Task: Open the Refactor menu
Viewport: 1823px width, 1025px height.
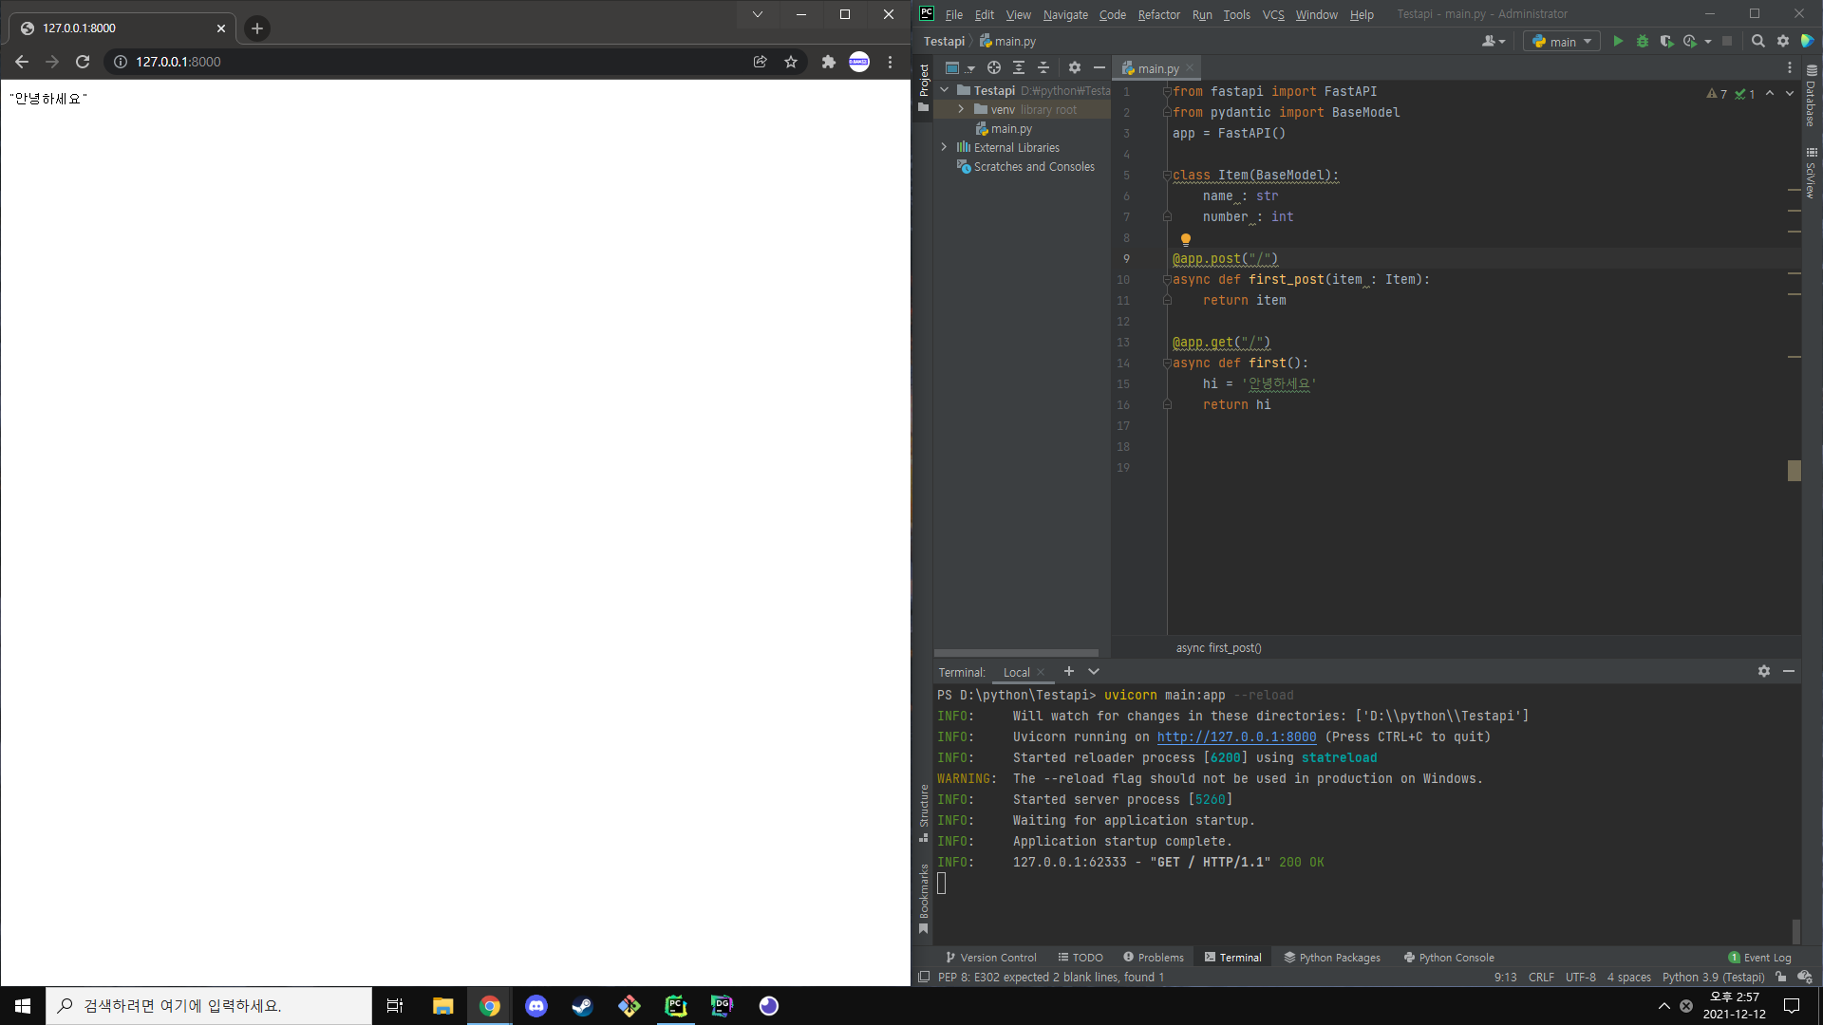Action: coord(1158,14)
